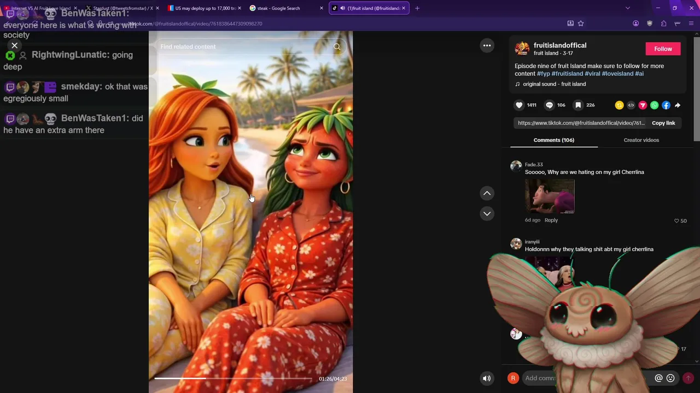Open browser account profile icon

pos(635,23)
